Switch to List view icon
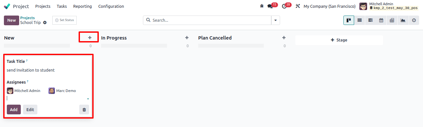 (x=360, y=20)
